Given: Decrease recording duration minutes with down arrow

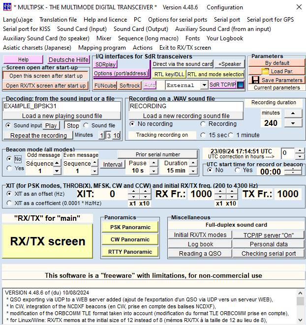Looking at the screenshot, I should pyautogui.click(x=293, y=123).
